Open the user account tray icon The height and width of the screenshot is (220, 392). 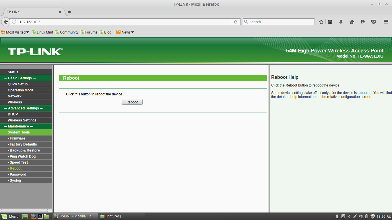coord(337,216)
